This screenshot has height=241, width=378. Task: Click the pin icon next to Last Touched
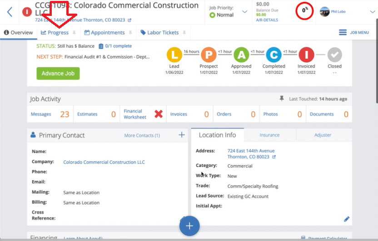283,99
